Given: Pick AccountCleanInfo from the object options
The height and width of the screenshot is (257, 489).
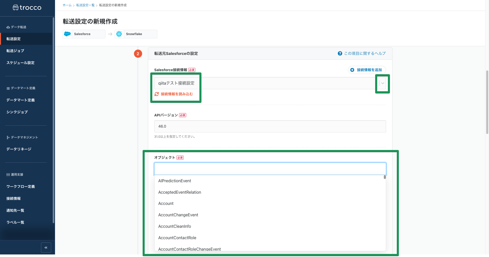Looking at the screenshot, I should pyautogui.click(x=270, y=226).
